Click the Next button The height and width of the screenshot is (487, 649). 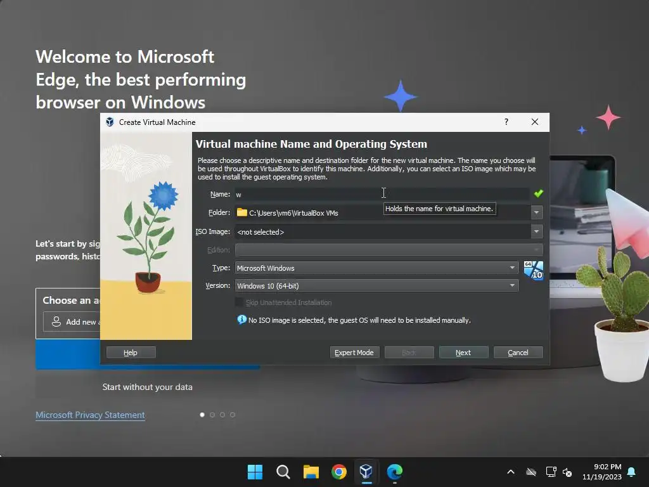(x=463, y=353)
